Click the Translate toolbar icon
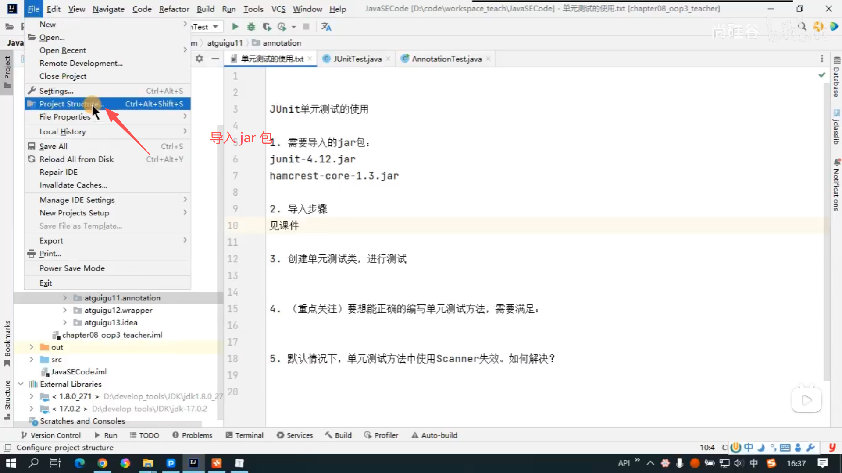Image resolution: width=842 pixels, height=473 pixels. tap(326, 27)
